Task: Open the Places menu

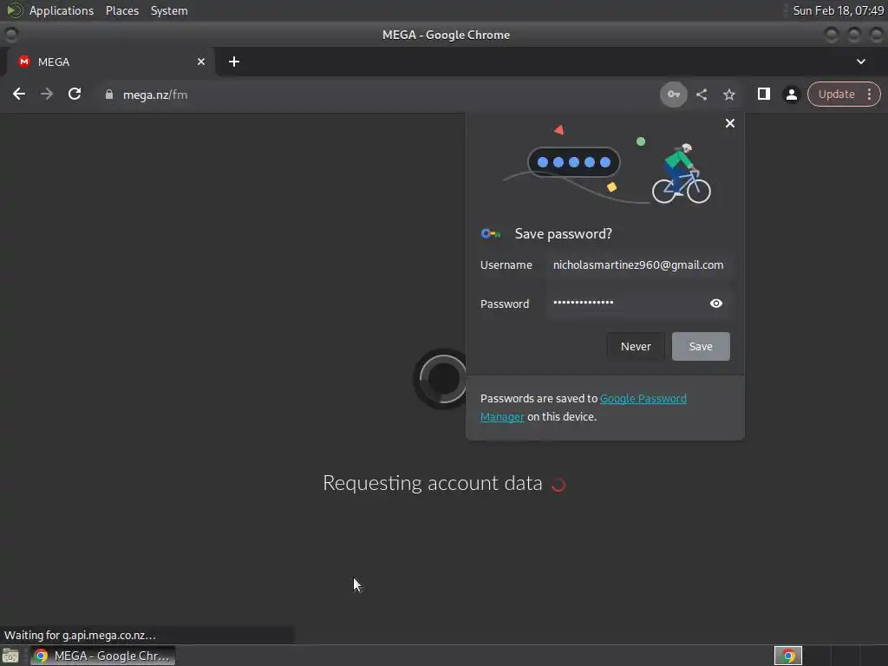Action: [121, 10]
